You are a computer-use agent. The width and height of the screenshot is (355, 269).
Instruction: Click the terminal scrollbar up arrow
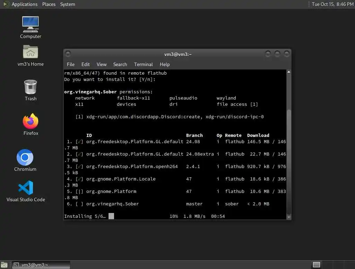pos(289,72)
